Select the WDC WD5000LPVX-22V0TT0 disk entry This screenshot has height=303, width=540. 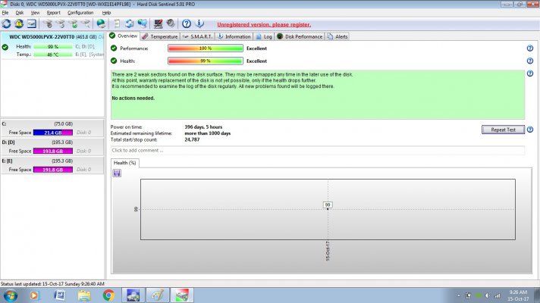[53, 45]
